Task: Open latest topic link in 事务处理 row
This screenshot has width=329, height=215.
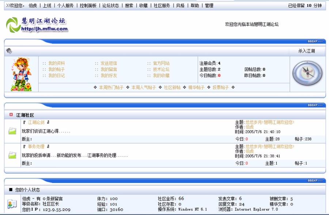Action: tap(270, 146)
